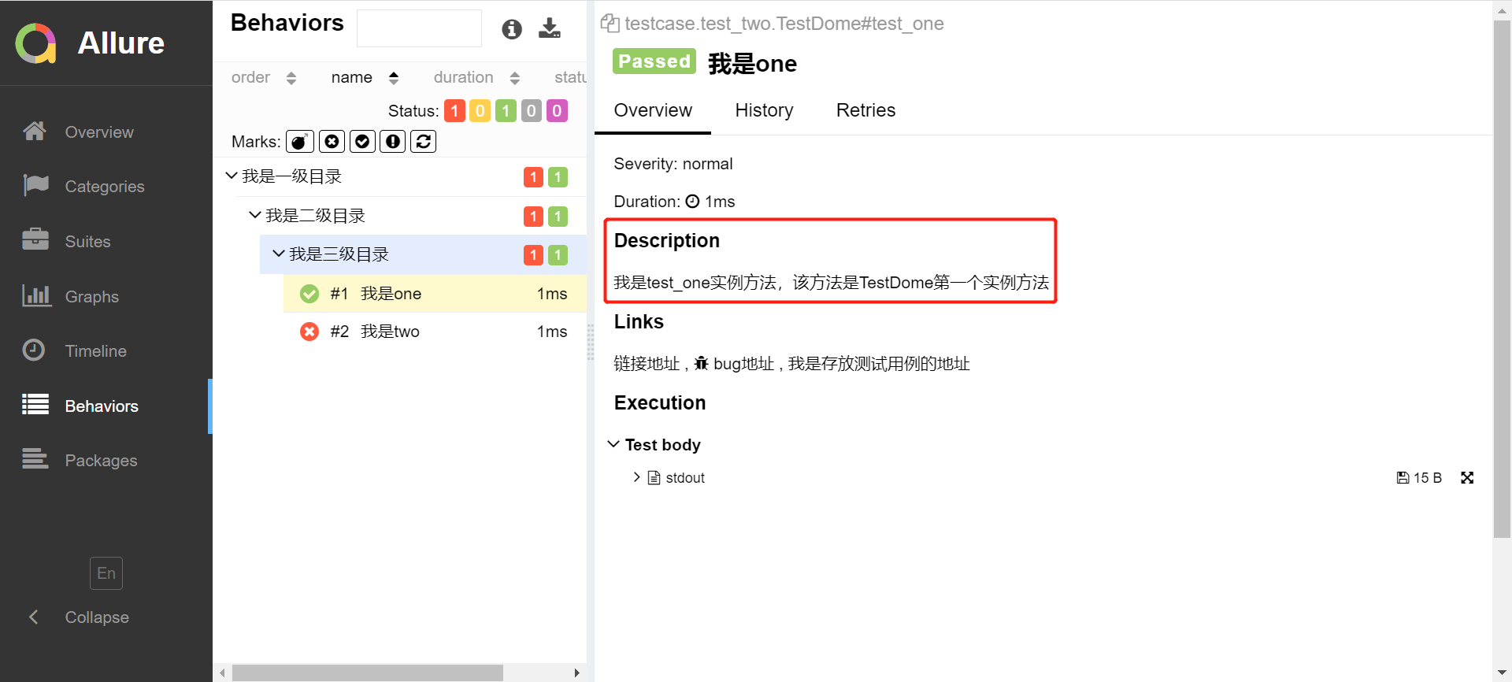Open Behaviors via the list icon

pyautogui.click(x=35, y=404)
